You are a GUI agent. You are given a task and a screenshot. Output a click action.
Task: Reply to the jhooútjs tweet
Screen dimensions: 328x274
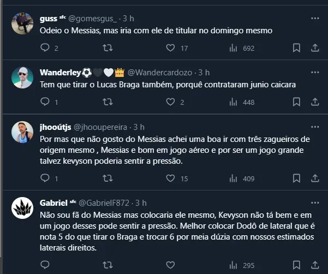click(x=45, y=178)
